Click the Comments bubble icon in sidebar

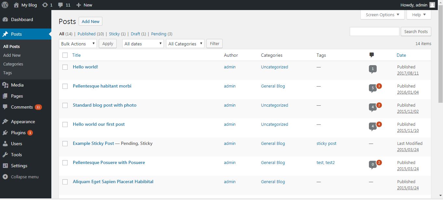[5, 107]
